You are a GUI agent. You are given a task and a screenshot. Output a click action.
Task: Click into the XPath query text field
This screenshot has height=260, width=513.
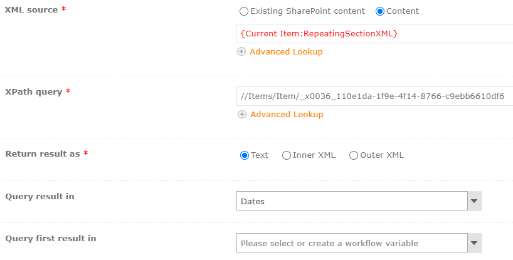tap(374, 96)
